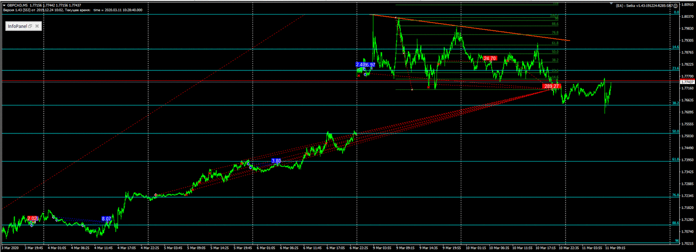Click the cyan 88.6 Fibonacci level label
Image resolution: width=696 pixels, height=252 pixels.
675,222
